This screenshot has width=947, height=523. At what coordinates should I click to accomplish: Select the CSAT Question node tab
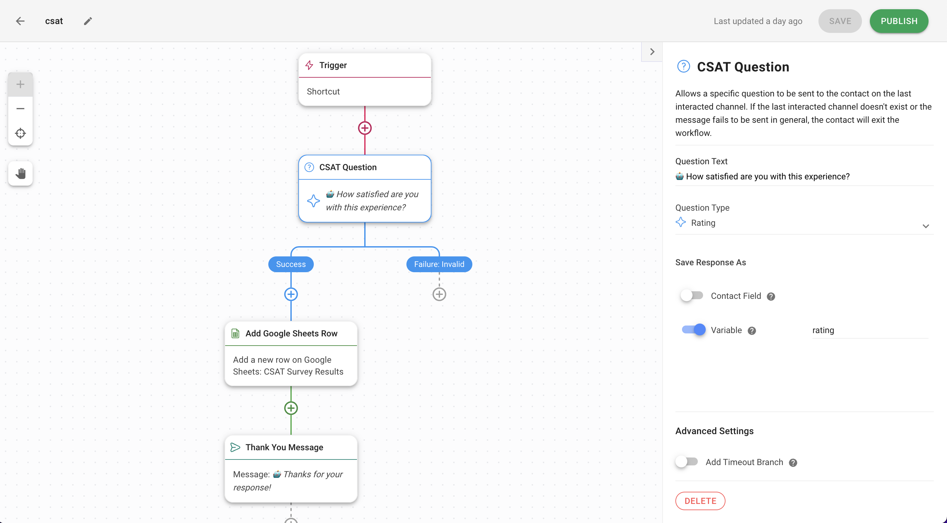pyautogui.click(x=364, y=167)
